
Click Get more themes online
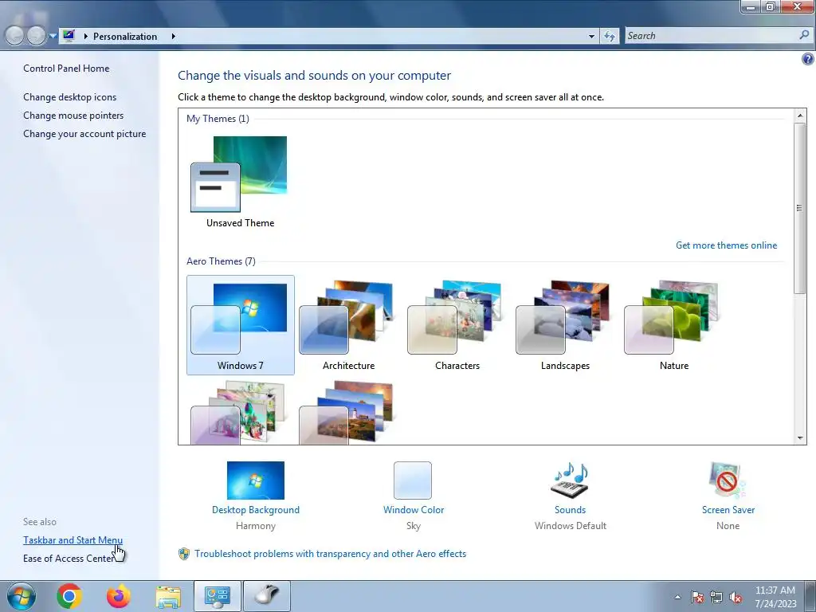coord(726,245)
